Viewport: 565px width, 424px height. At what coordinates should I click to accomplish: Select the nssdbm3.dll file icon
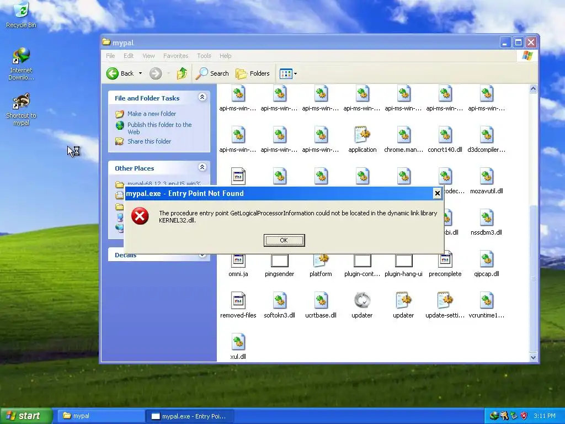tap(487, 218)
